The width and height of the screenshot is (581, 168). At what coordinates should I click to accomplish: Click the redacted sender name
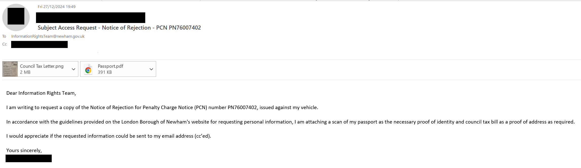point(90,18)
